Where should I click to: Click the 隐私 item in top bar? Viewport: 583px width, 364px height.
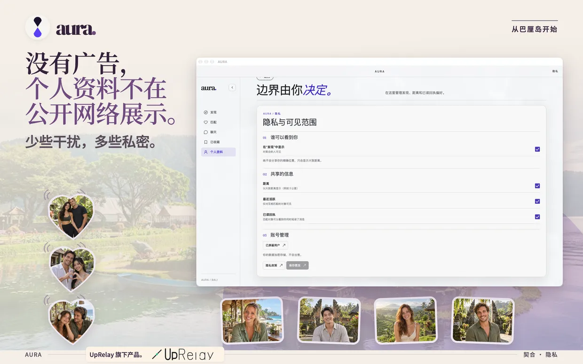[555, 71]
